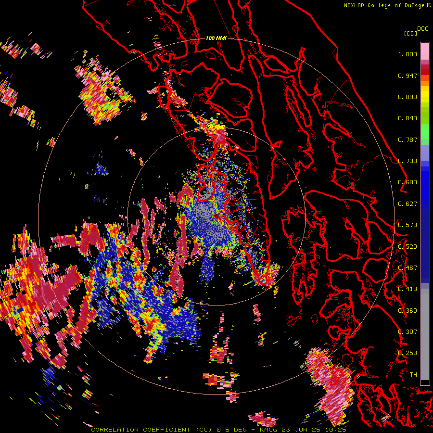This screenshot has width=433, height=433.
Task: Click the TH threshold label
Action: [413, 375]
